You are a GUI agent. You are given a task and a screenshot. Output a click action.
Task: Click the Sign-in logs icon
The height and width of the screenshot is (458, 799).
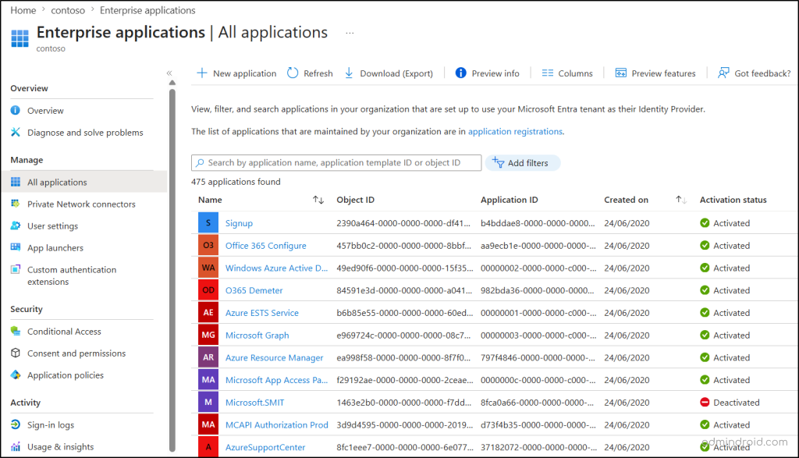coord(16,424)
